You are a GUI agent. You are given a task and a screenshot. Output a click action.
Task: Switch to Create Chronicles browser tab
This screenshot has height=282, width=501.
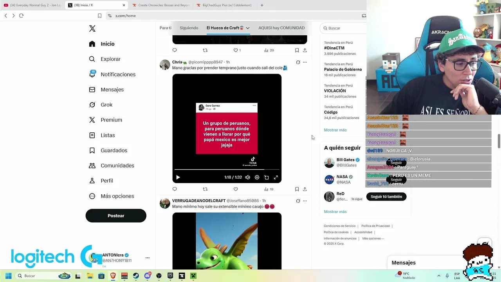pyautogui.click(x=160, y=5)
